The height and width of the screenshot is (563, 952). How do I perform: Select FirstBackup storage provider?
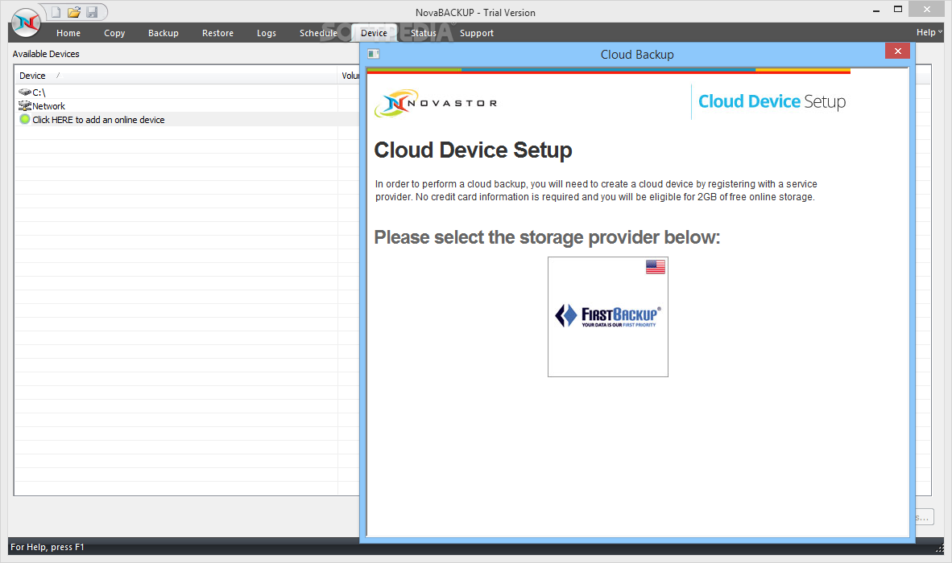click(x=608, y=317)
